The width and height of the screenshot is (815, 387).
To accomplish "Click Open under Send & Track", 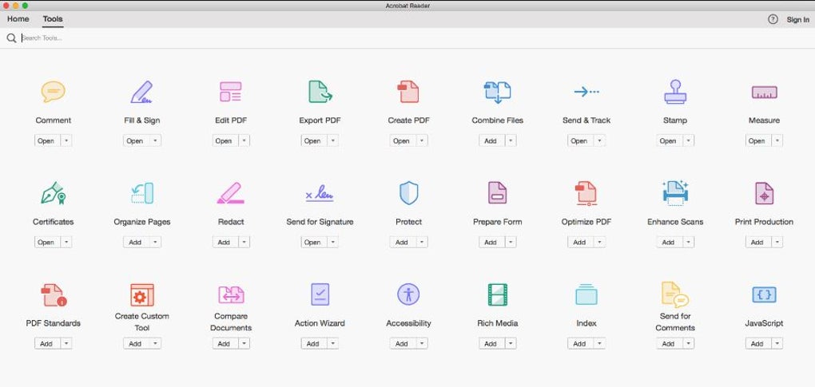I will (580, 140).
